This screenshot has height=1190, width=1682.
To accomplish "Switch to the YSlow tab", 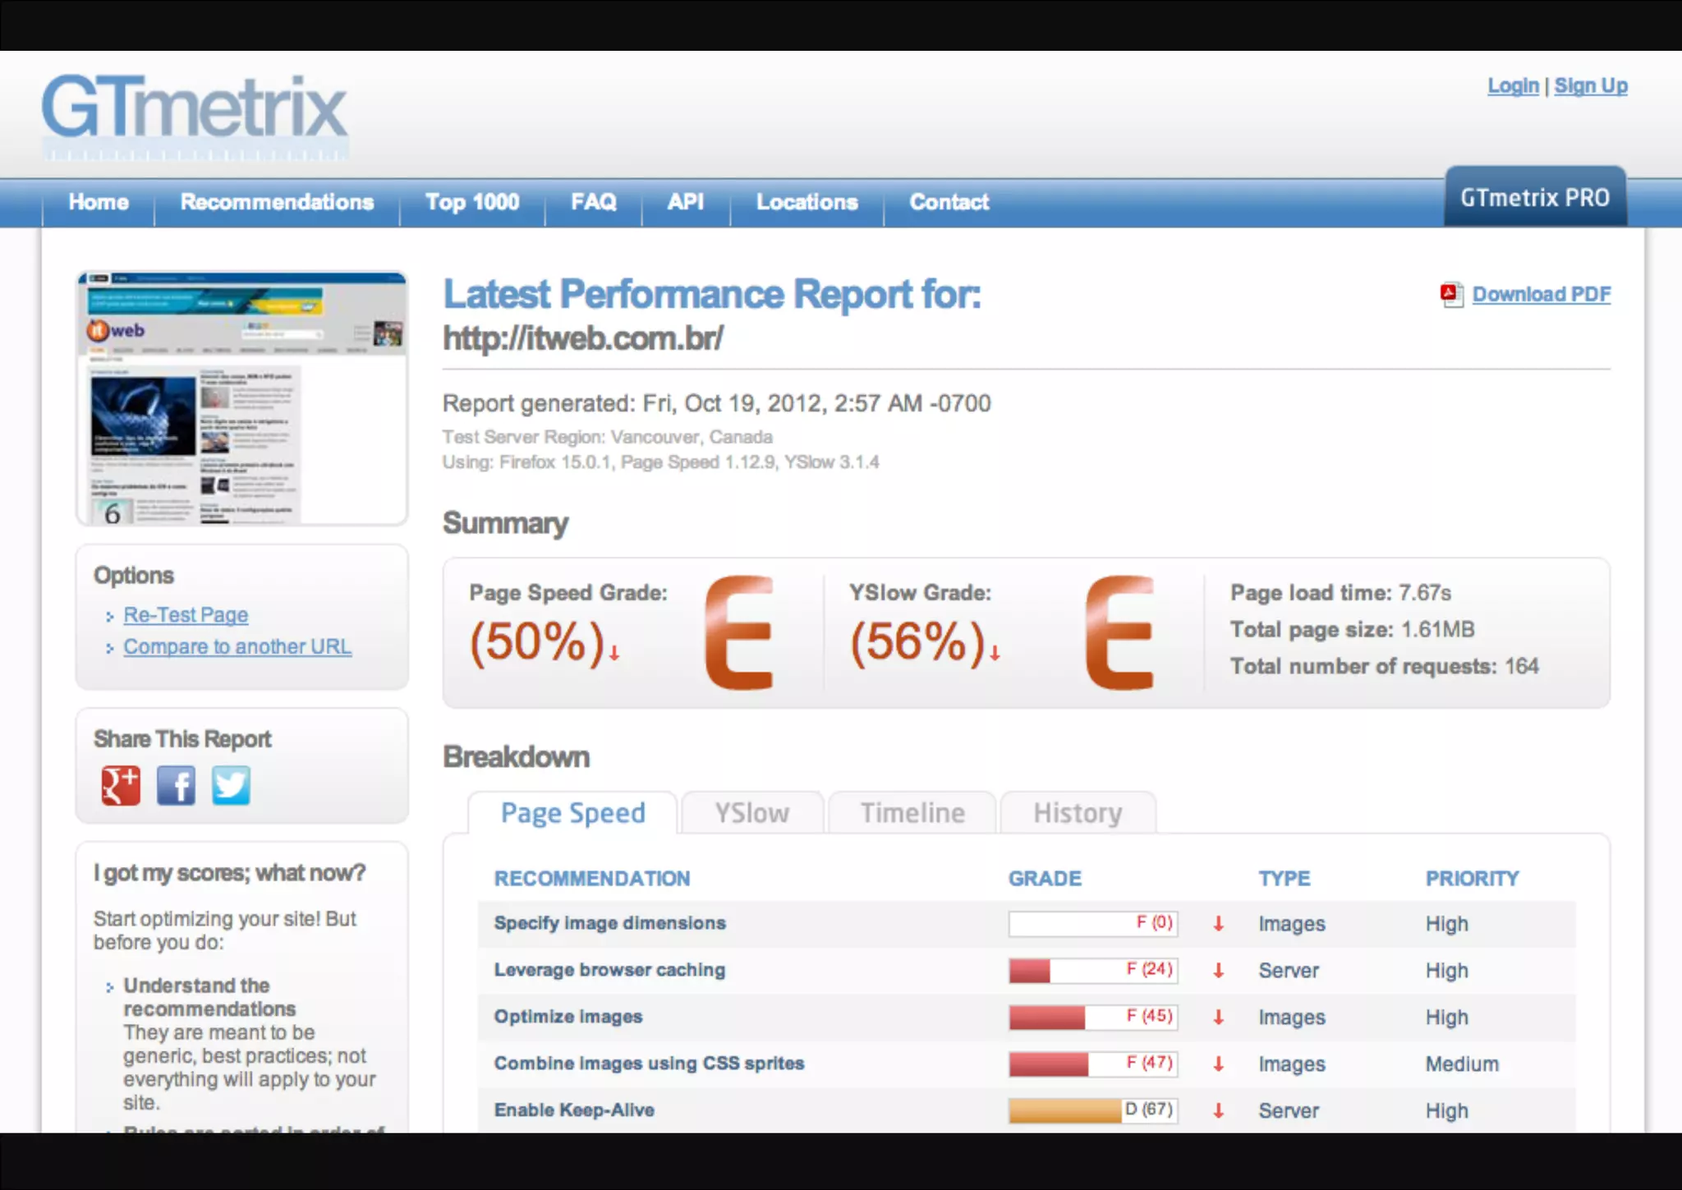I will point(751,813).
